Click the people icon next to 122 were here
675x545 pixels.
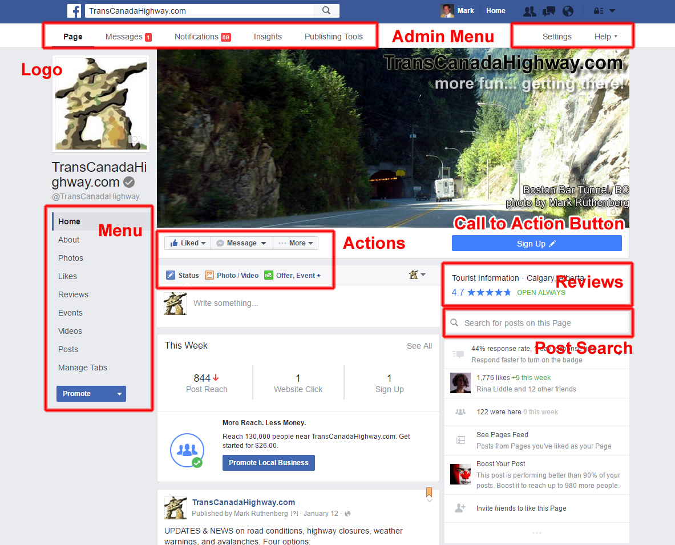pos(460,412)
